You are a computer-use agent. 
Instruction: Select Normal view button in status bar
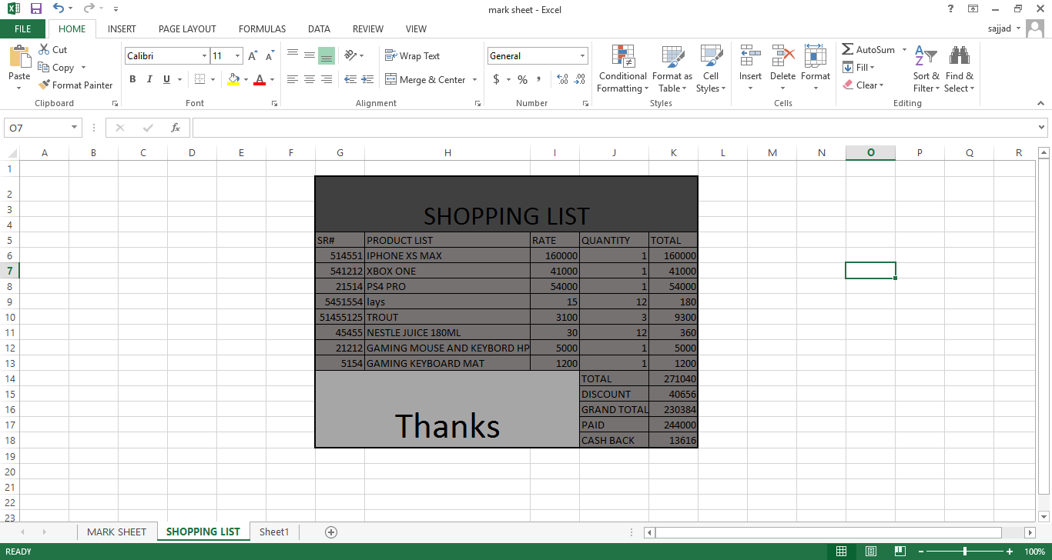842,552
